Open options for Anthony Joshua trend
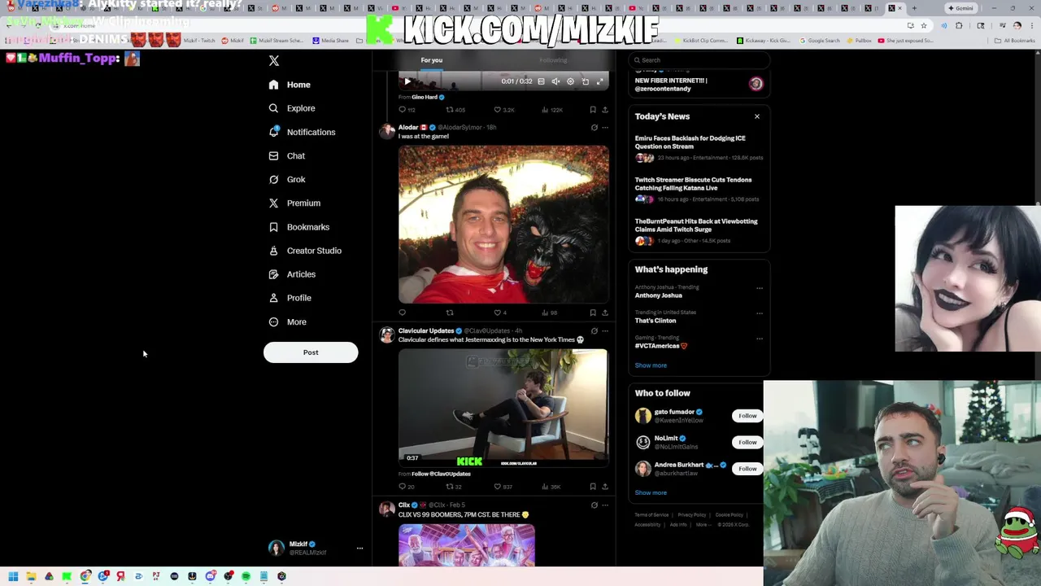Image resolution: width=1041 pixels, height=586 pixels. (x=760, y=288)
